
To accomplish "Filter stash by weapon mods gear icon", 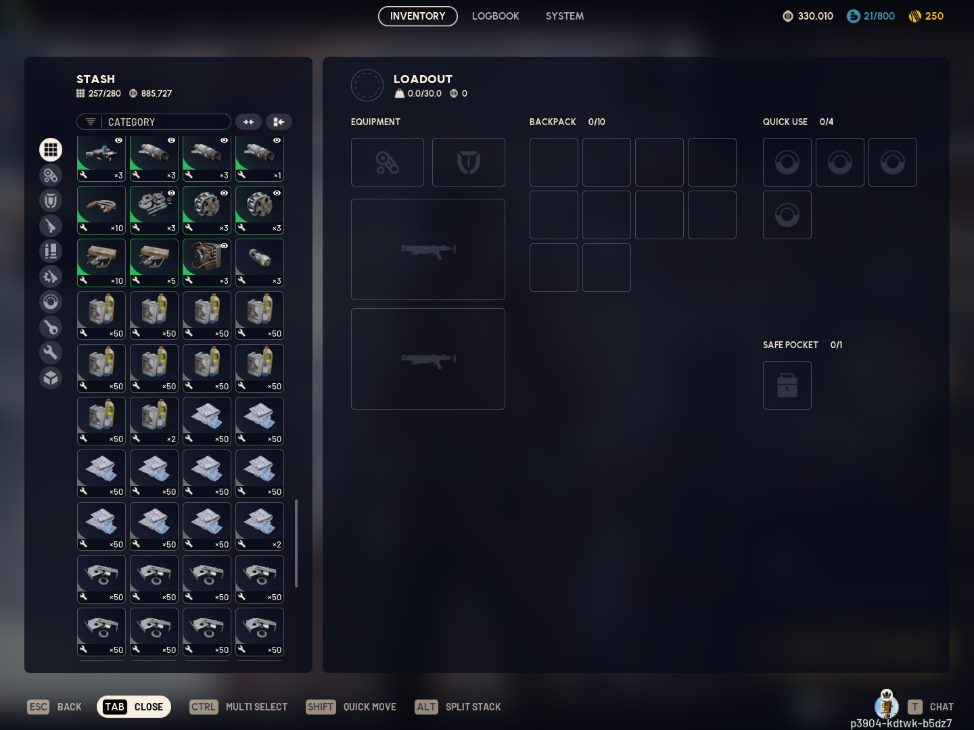I will [x=51, y=276].
